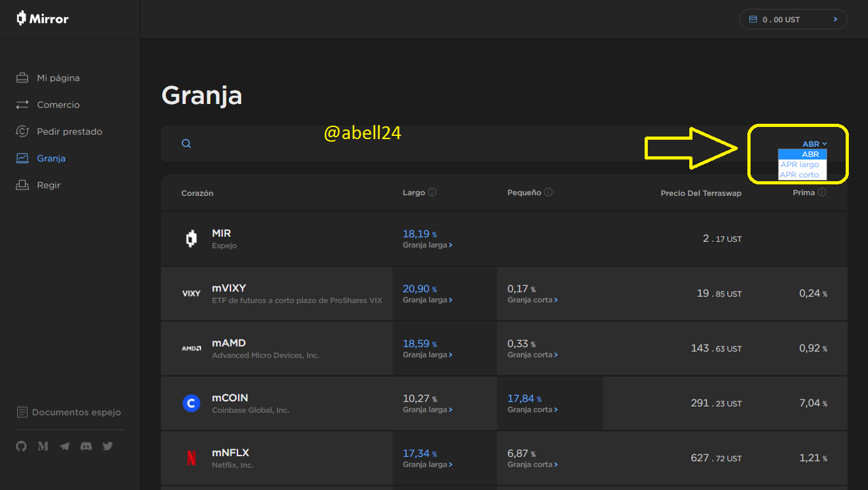Screen dimensions: 868x490
Task: Open Granja corta for mCOIN
Action: (532, 410)
